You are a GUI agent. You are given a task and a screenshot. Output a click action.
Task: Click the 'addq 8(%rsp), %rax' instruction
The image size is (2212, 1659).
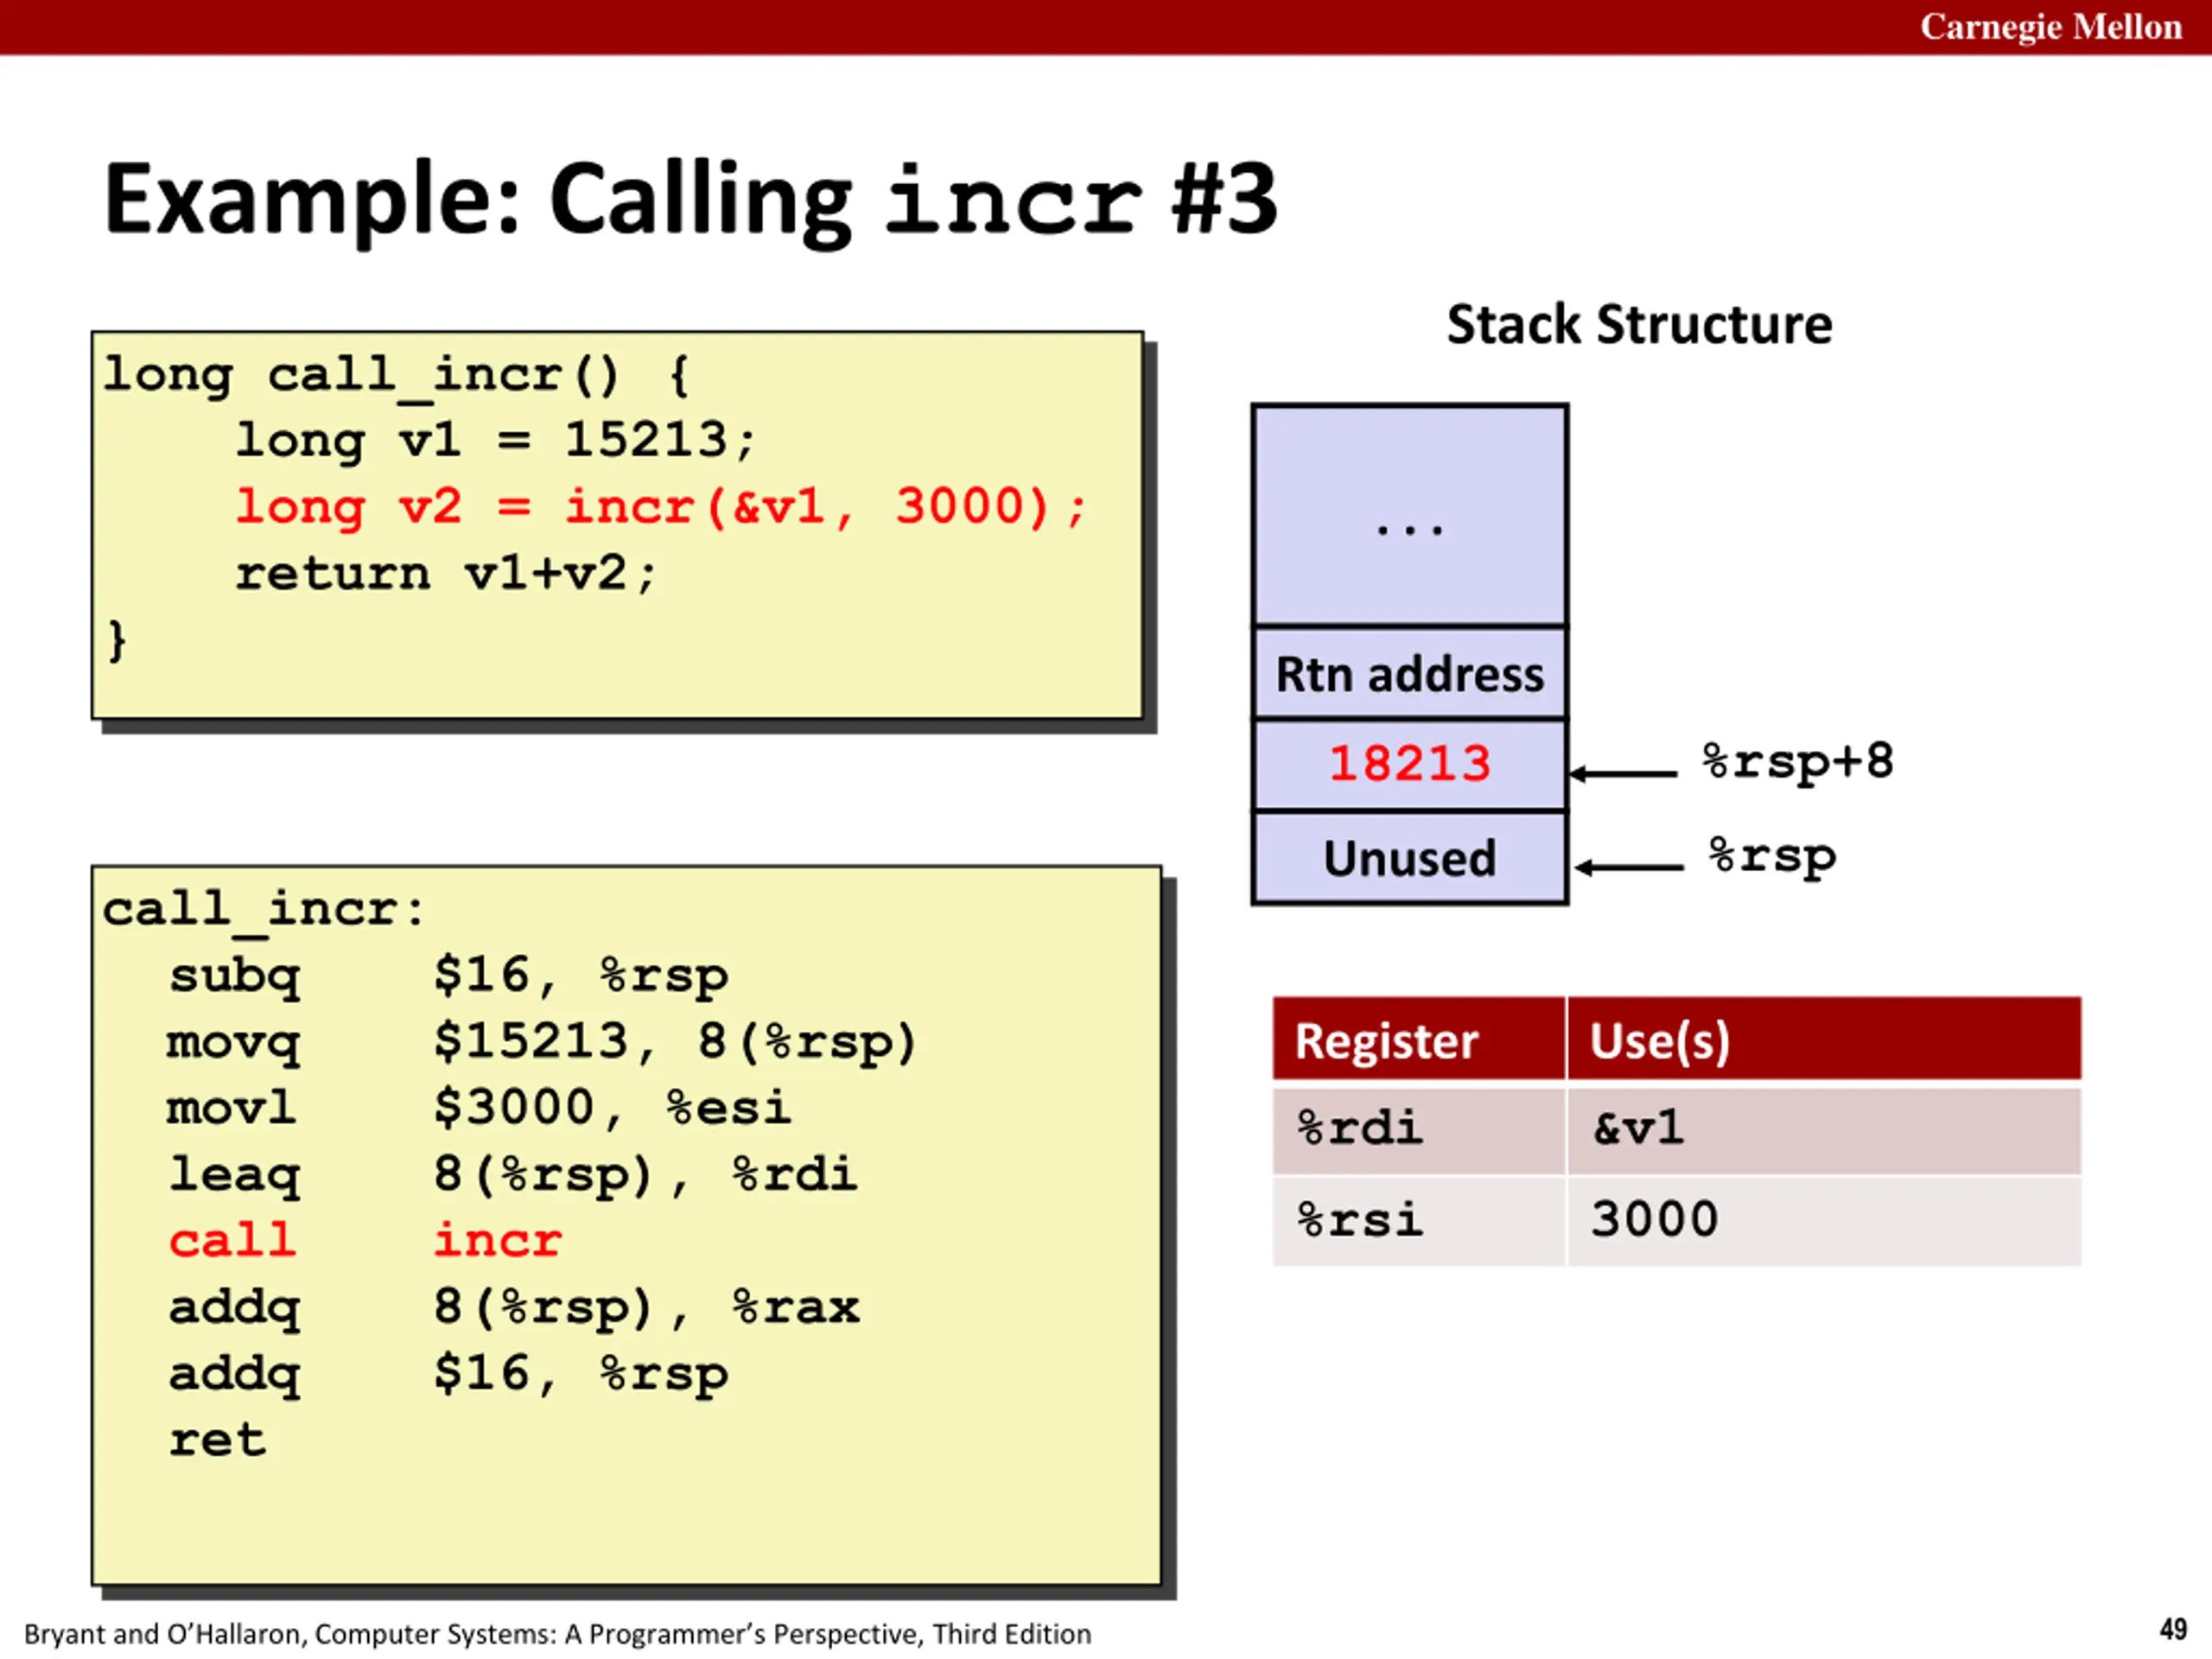point(514,1309)
